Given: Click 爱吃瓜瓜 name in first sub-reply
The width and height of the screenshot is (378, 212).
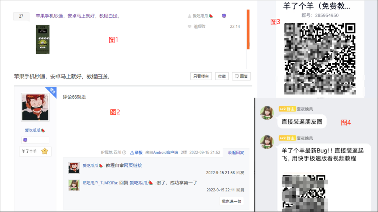Looking at the screenshot, I should [90, 165].
